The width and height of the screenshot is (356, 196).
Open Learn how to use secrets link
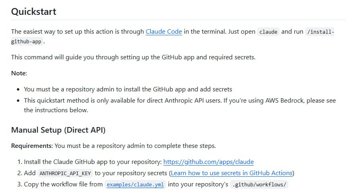coord(231,173)
